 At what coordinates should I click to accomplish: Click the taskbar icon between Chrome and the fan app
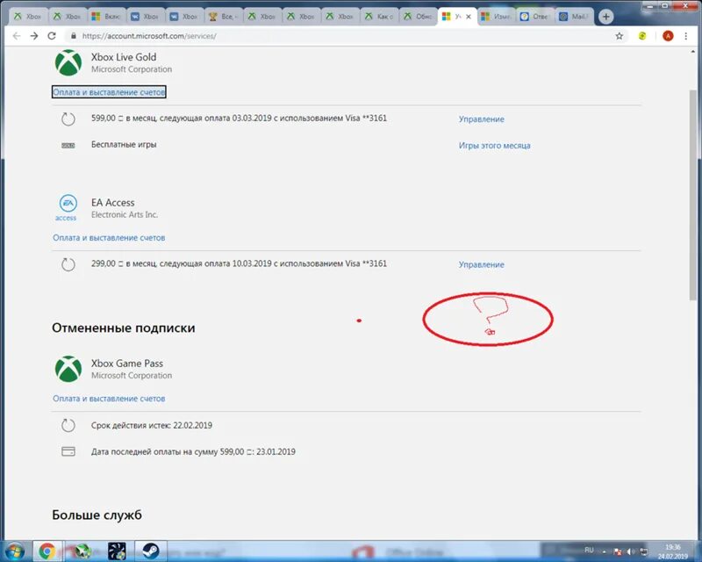point(82,551)
